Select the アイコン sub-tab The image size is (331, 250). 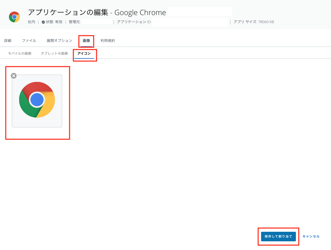pos(84,54)
